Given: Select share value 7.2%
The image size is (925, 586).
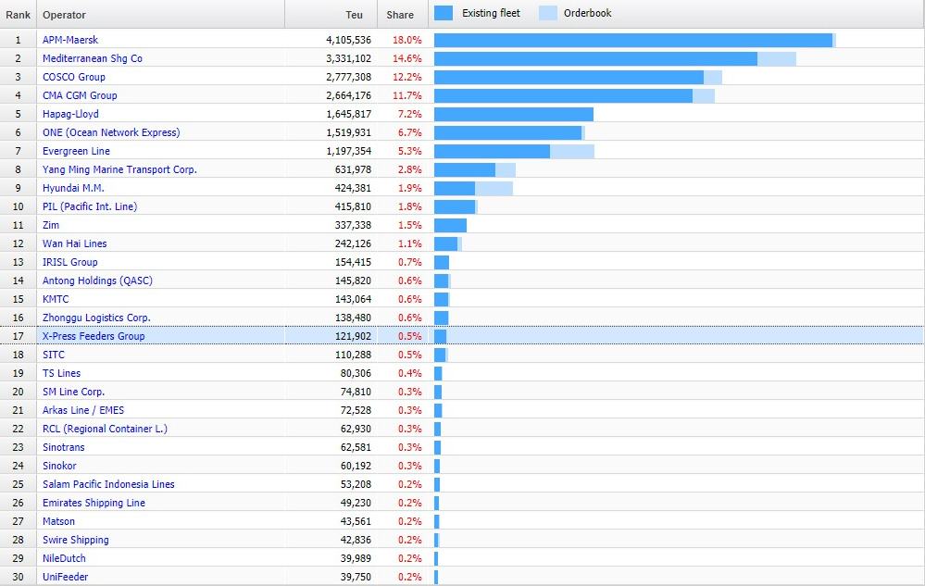Looking at the screenshot, I should (410, 115).
